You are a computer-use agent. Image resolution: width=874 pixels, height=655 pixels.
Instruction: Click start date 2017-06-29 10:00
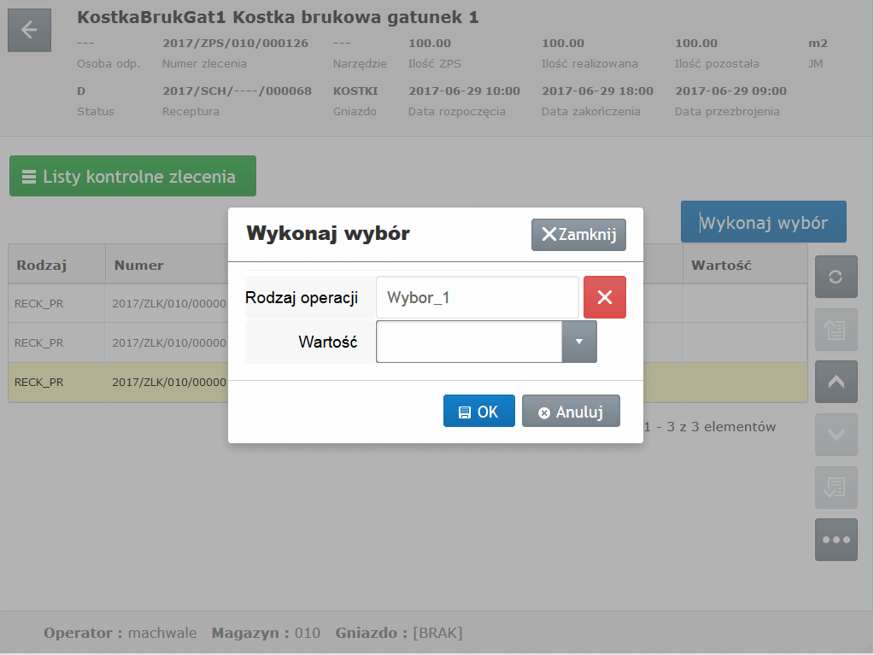(464, 91)
